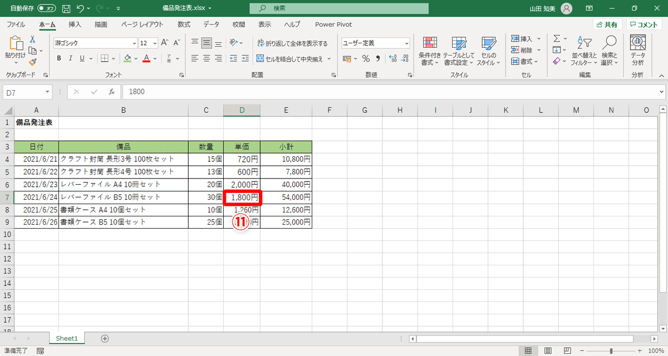Apply align right to the cell
The image size is (668, 356).
click(x=218, y=58)
